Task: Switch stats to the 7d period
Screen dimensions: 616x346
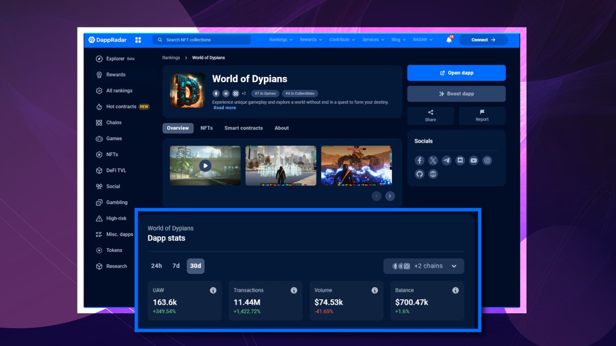Action: pos(175,266)
